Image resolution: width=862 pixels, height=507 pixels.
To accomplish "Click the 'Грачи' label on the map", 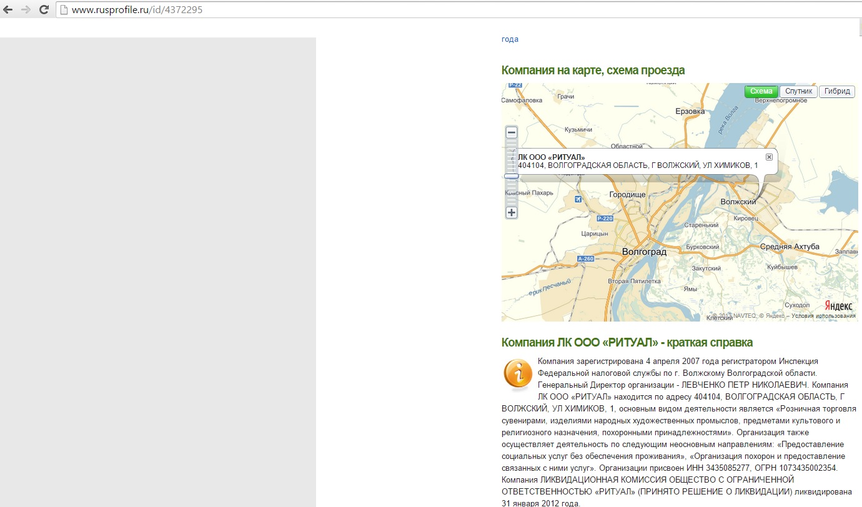I will click(565, 97).
